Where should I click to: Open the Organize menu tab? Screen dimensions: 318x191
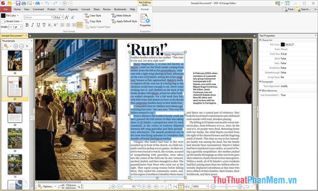pyautogui.click(x=73, y=9)
